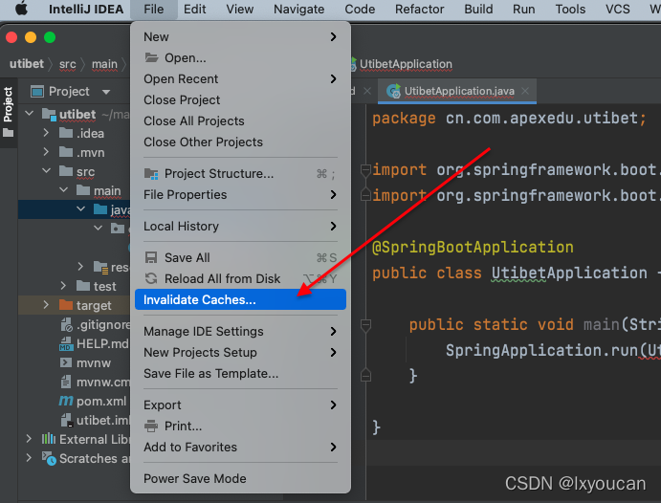Expand the Open Recent submenu
This screenshot has width=661, height=503.
pos(240,79)
